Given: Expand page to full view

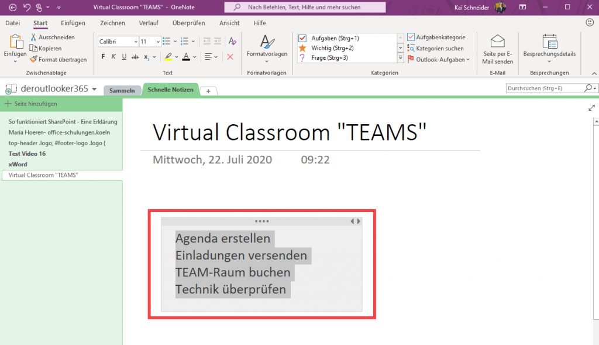Looking at the screenshot, I should [592, 108].
